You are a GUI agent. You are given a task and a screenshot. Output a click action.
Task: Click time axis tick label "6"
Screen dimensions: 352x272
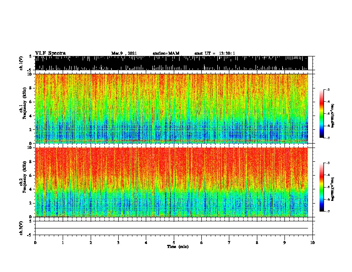click(x=202, y=243)
